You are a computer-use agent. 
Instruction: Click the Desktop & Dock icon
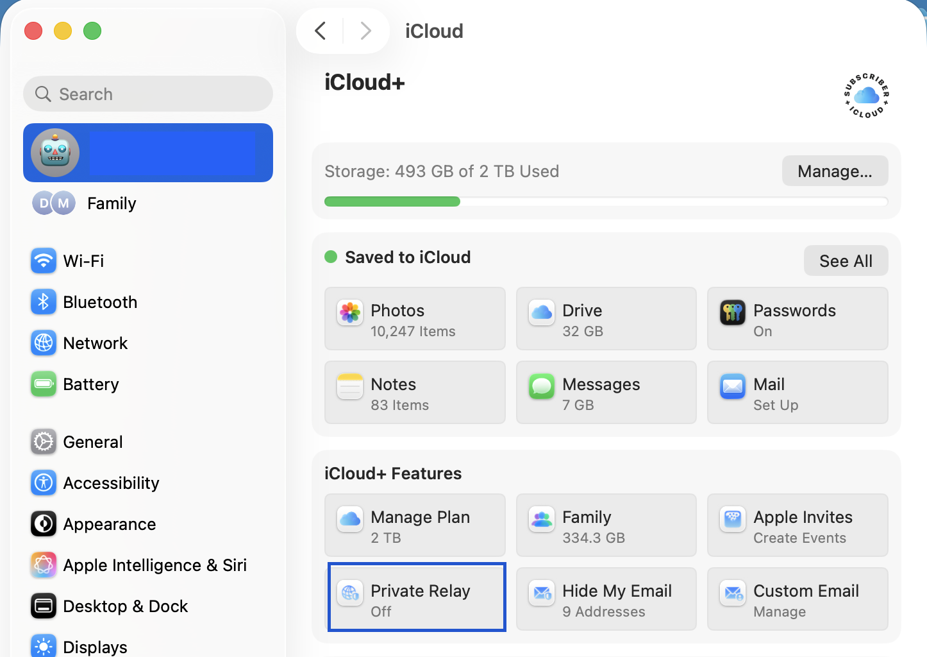point(44,606)
